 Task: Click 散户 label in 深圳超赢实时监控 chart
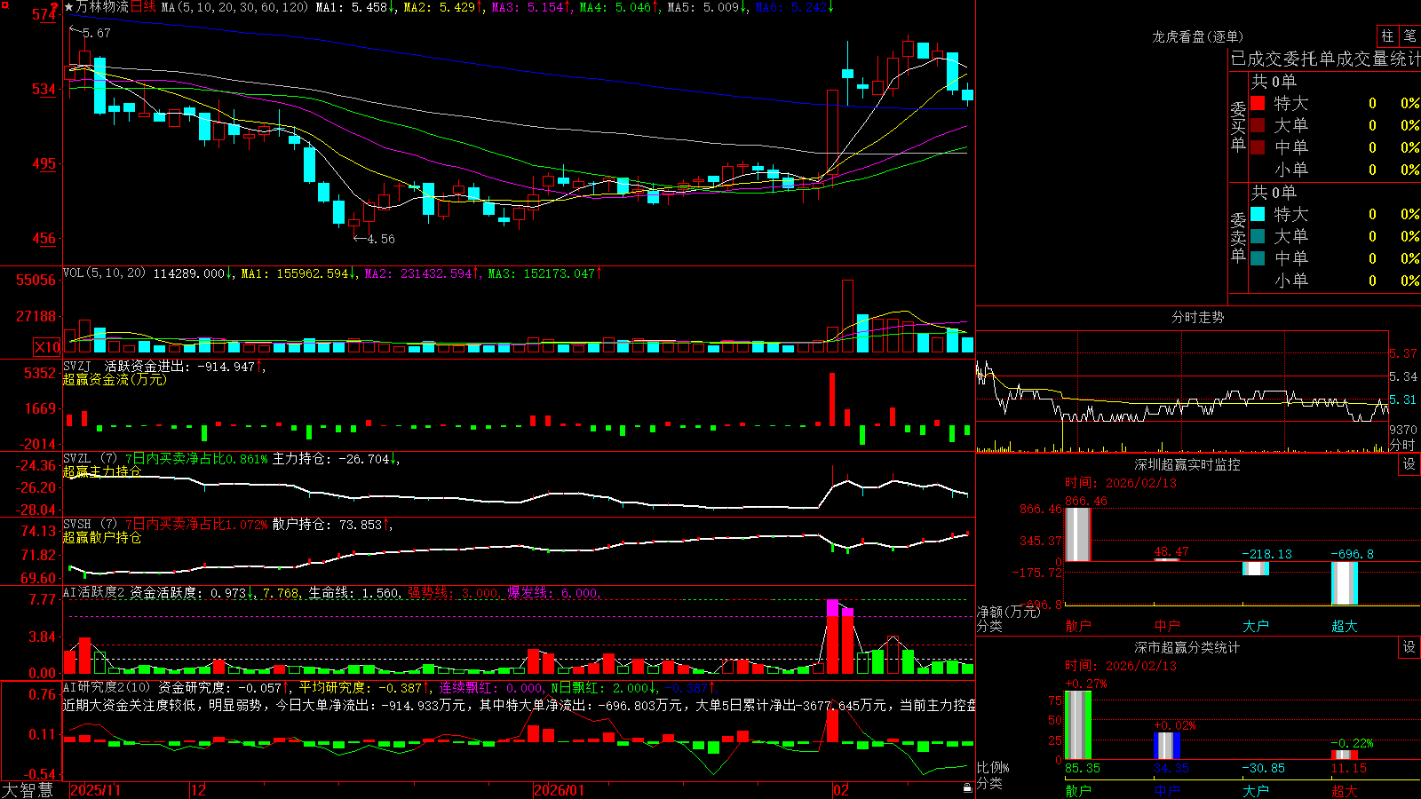point(1078,626)
